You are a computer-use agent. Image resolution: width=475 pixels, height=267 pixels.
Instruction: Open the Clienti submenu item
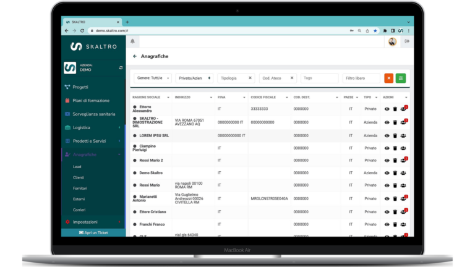tap(79, 178)
